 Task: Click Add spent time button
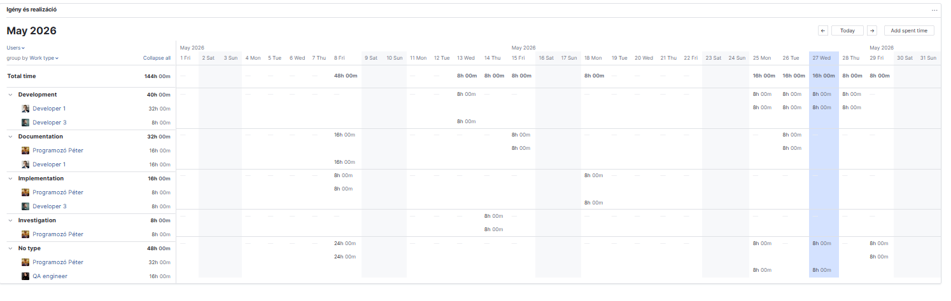(909, 30)
